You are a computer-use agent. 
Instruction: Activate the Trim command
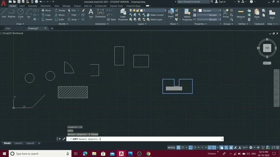tap(72, 10)
